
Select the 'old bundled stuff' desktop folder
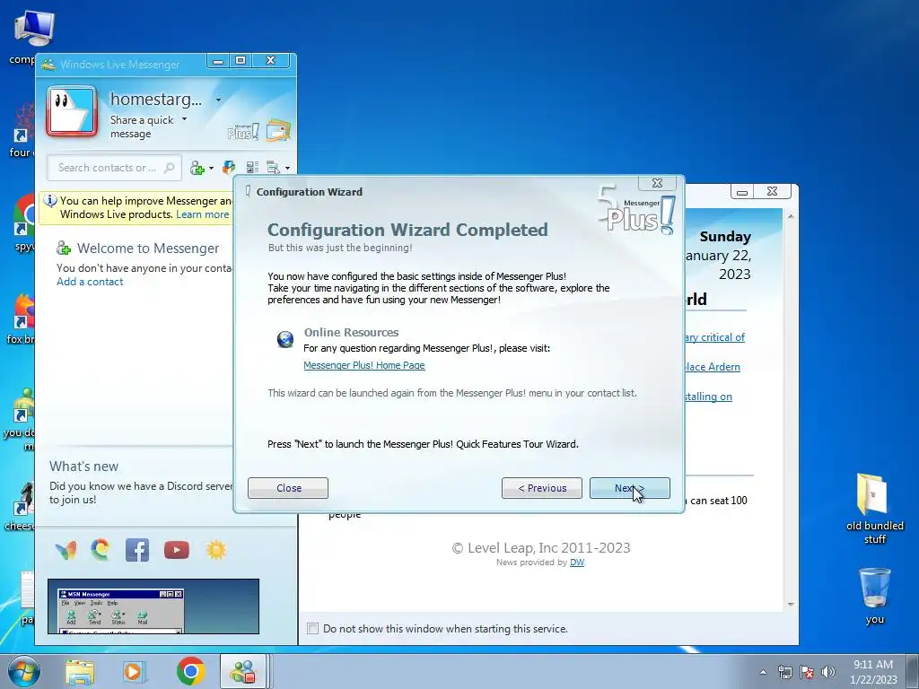[x=874, y=509]
